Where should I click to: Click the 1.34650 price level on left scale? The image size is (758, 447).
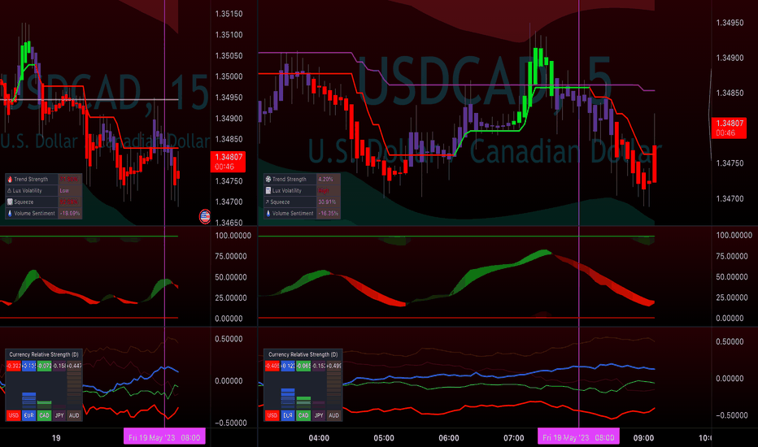pos(229,223)
